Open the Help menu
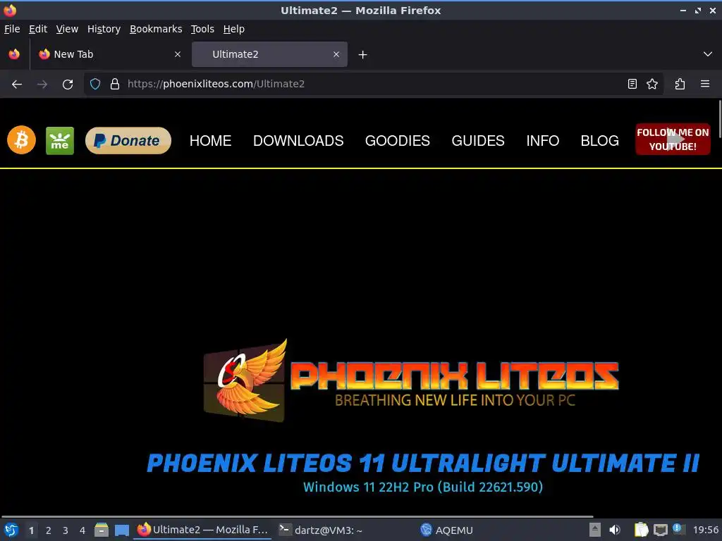This screenshot has width=722, height=541. pos(234,29)
